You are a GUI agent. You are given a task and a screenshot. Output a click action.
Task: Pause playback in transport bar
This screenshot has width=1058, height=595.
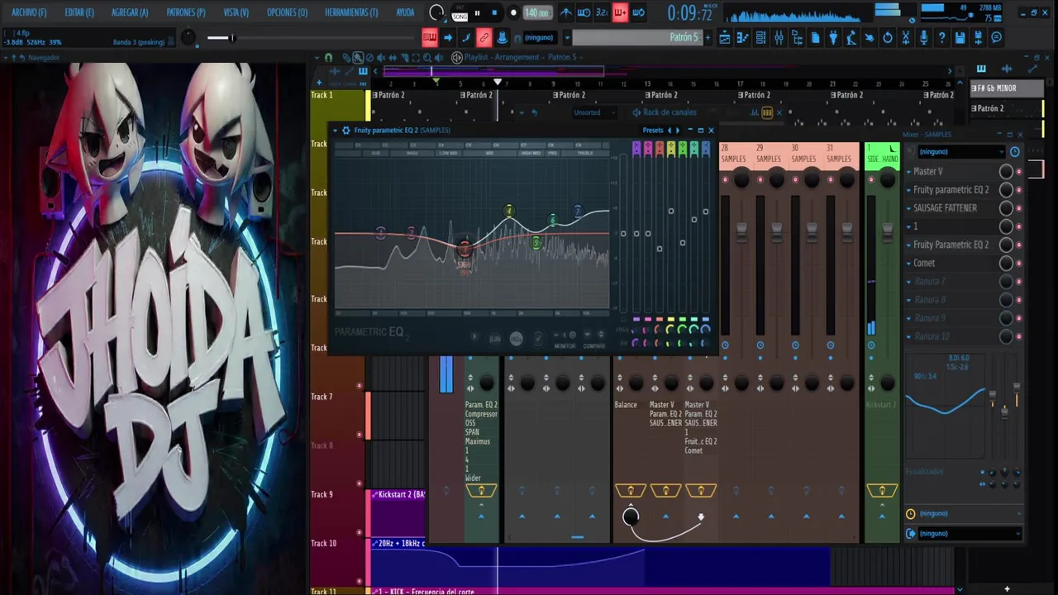(477, 12)
